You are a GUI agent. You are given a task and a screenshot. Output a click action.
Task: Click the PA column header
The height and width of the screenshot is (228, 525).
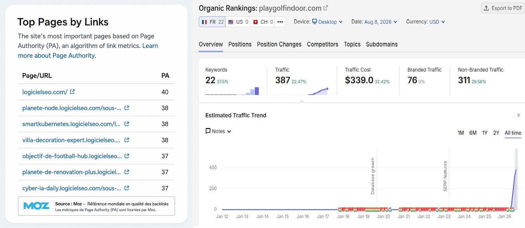[x=165, y=76]
